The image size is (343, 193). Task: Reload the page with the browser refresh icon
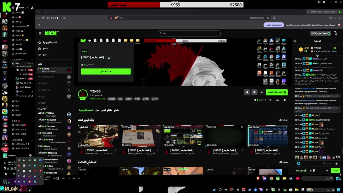331,18
